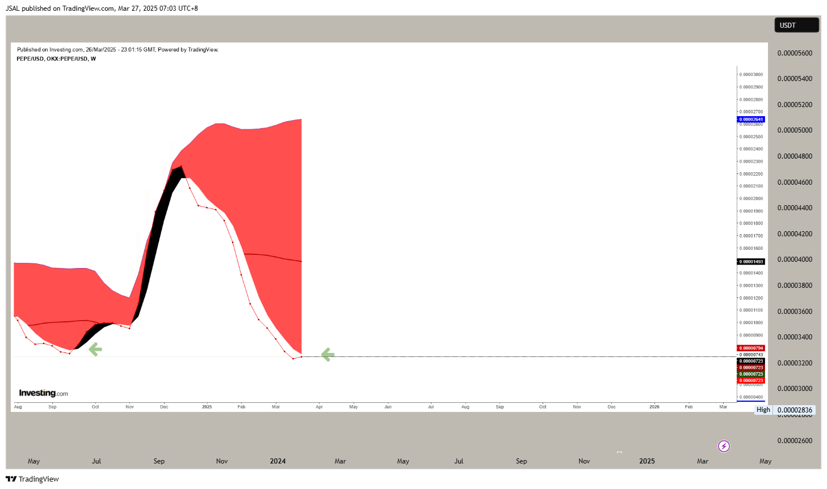Click 0.00003000 on the USDT price scale
The height and width of the screenshot is (489, 827).
[795, 389]
